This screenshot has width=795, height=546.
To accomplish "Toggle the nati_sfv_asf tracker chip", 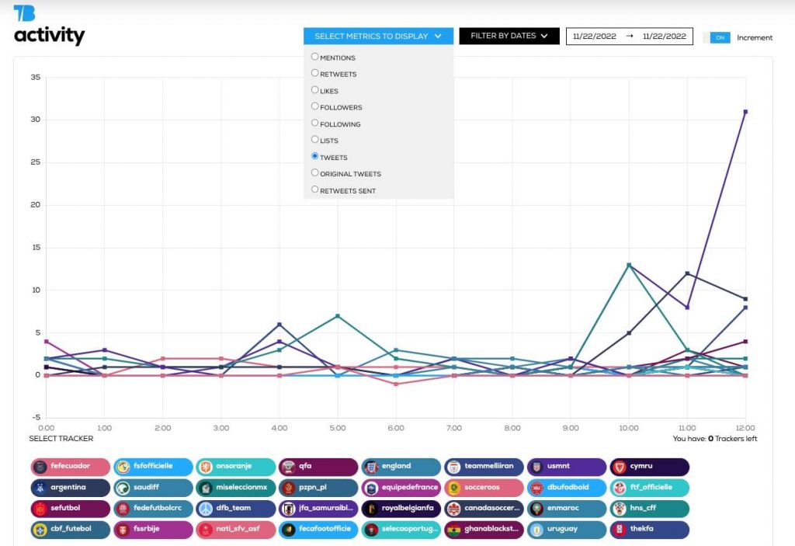I will (236, 530).
